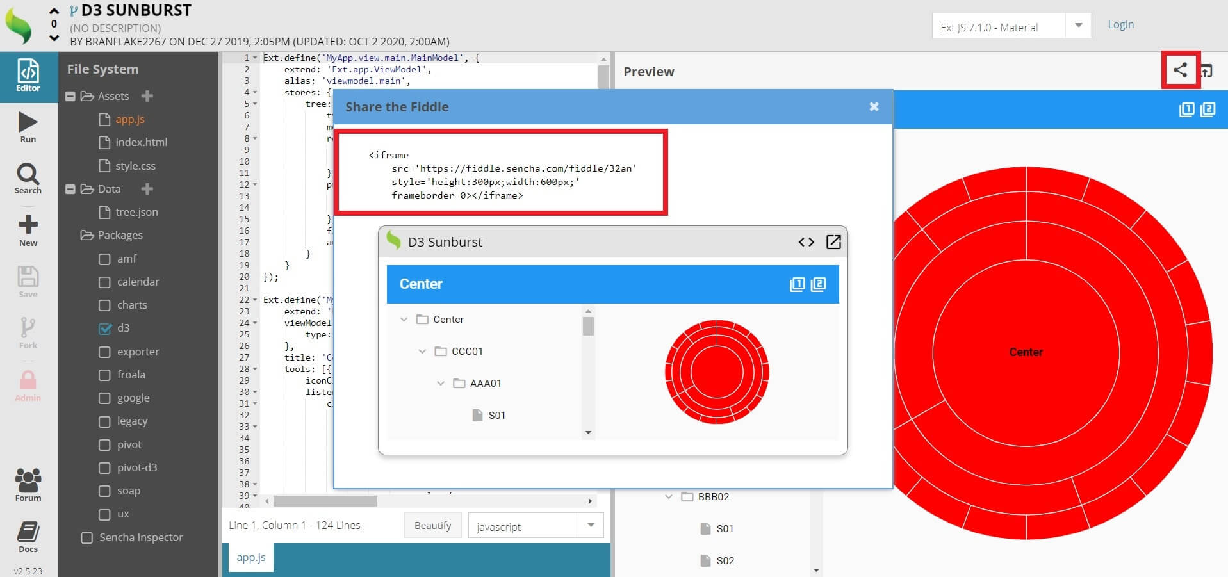Enable the soap package checkbox
This screenshot has height=577, width=1228.
104,491
